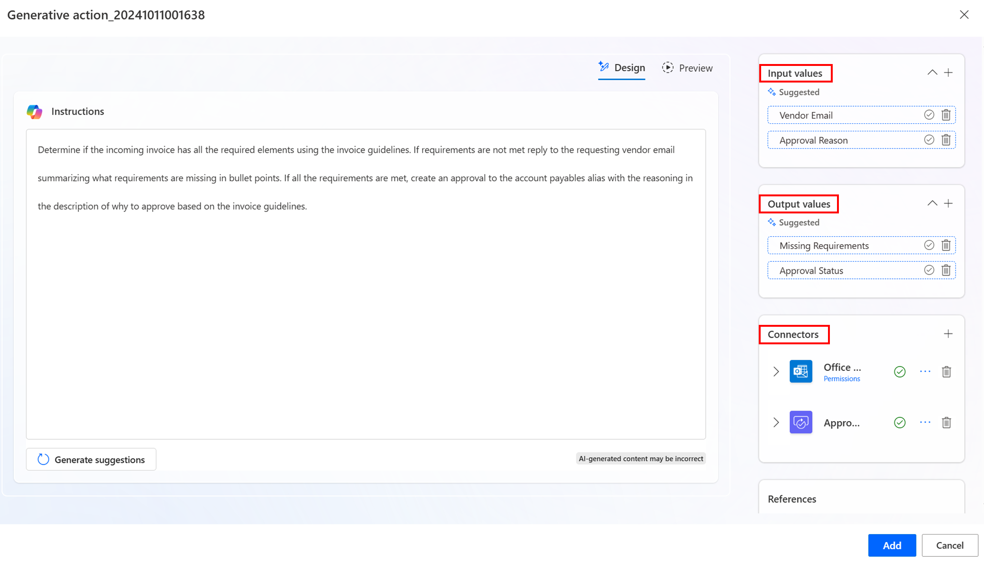Collapse the Input values section
This screenshot has height=562, width=984.
pos(931,73)
